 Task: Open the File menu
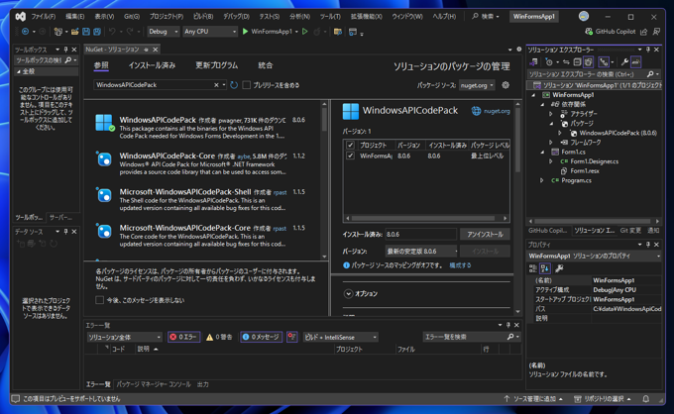pos(43,16)
